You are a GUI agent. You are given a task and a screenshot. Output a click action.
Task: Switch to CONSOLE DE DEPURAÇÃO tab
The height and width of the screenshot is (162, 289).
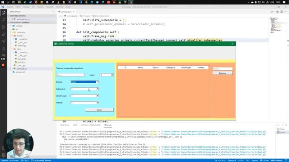pos(91,125)
